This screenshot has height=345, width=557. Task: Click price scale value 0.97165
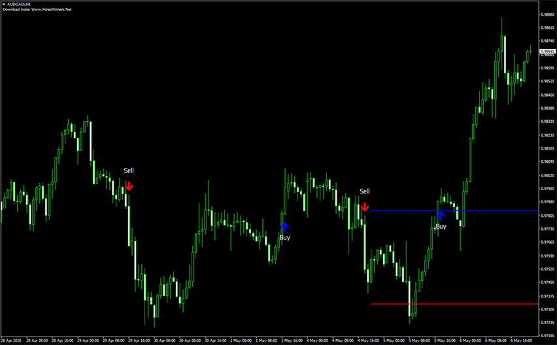pyautogui.click(x=548, y=335)
